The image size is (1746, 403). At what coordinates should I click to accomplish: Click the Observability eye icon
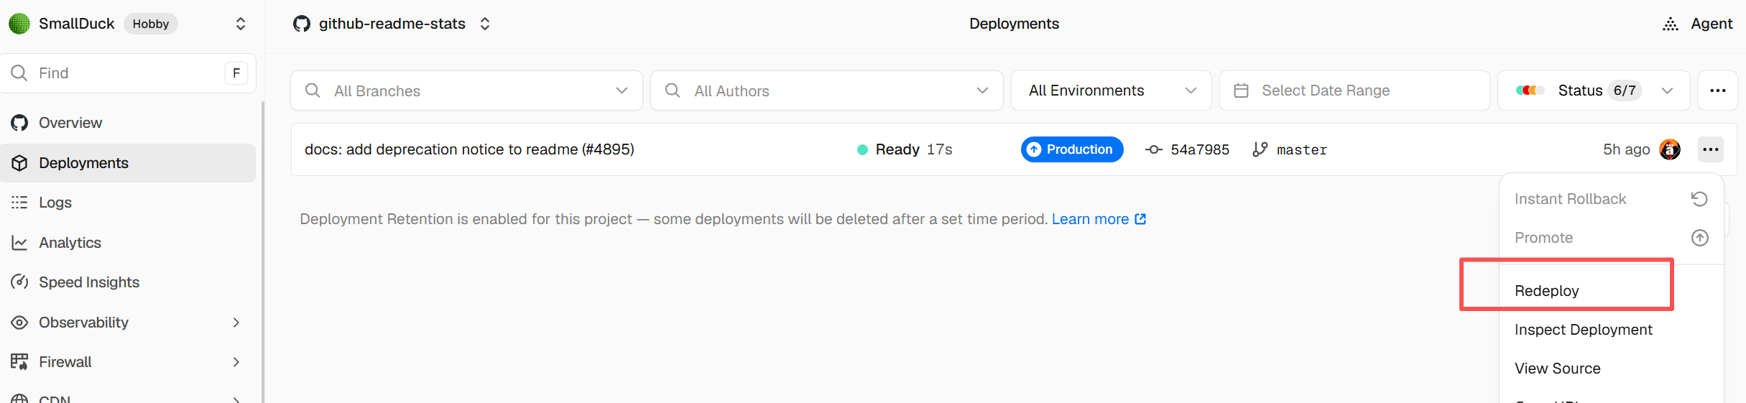tap(19, 323)
